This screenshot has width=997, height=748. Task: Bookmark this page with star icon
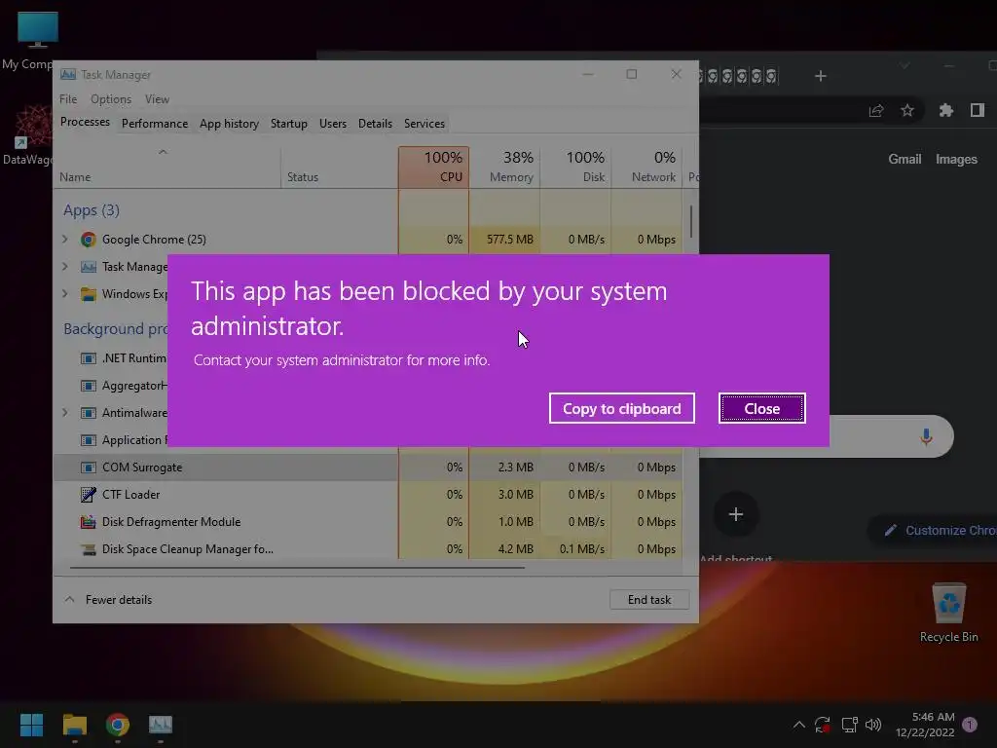pos(907,111)
